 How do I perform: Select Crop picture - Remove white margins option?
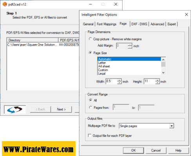tap(90, 39)
